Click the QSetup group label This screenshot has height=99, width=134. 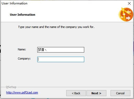[11, 87]
